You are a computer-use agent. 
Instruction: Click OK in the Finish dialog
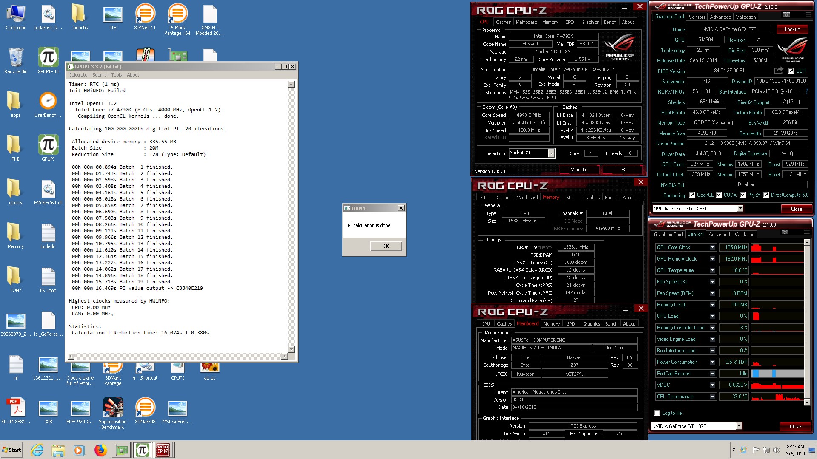point(386,246)
